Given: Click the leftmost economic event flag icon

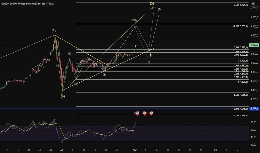Looking at the screenshot, I should 137,113.
